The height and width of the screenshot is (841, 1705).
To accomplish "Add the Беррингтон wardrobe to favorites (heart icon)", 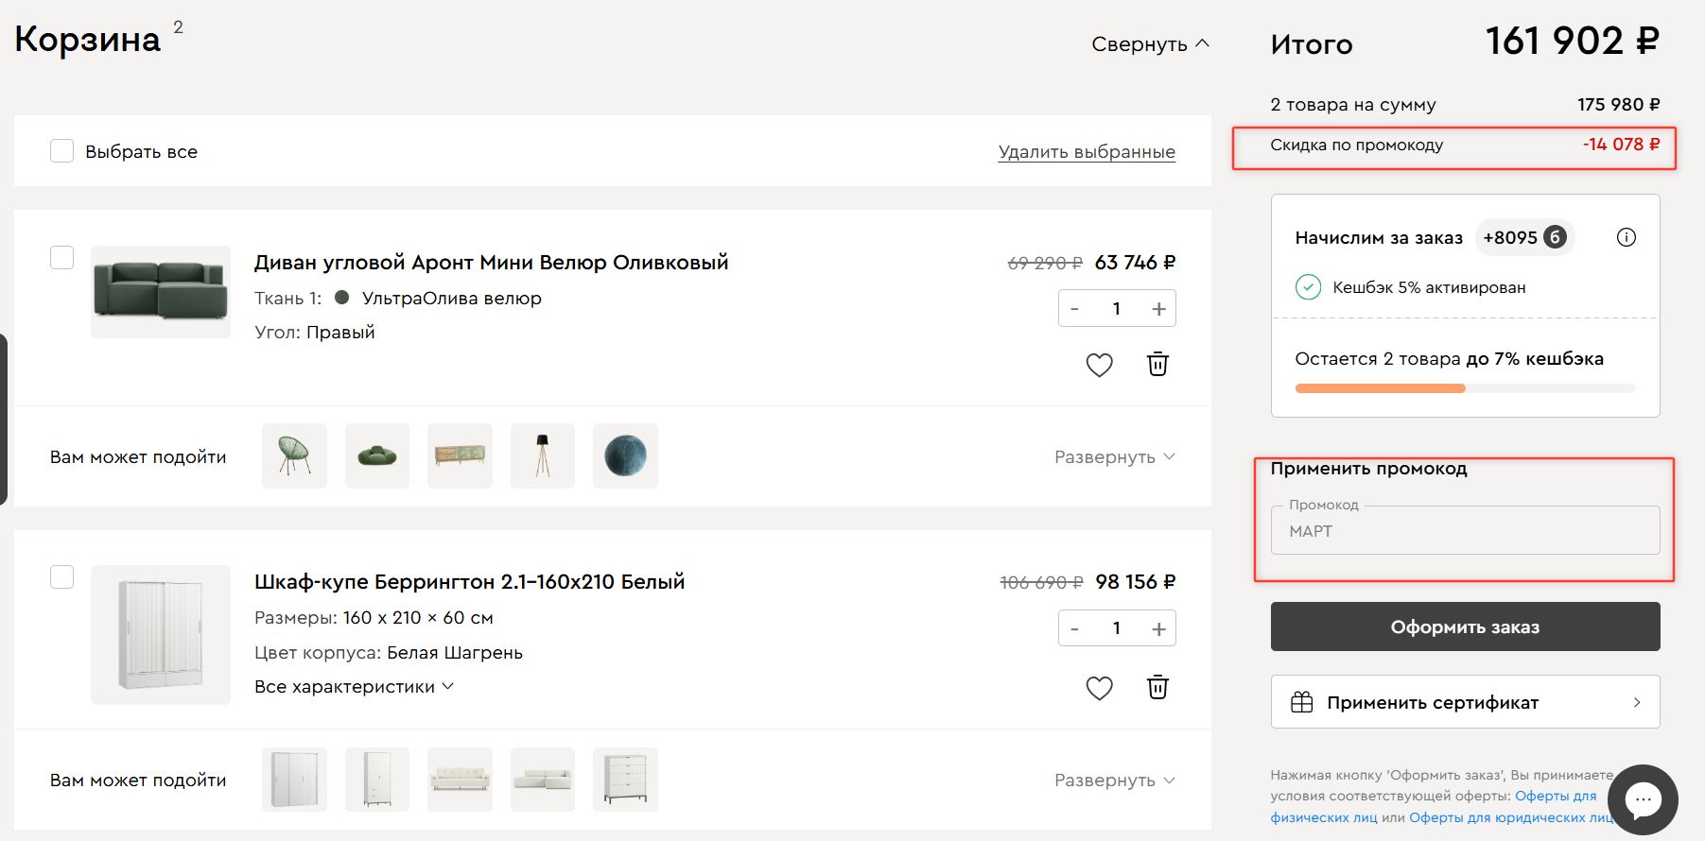I will pos(1099,688).
